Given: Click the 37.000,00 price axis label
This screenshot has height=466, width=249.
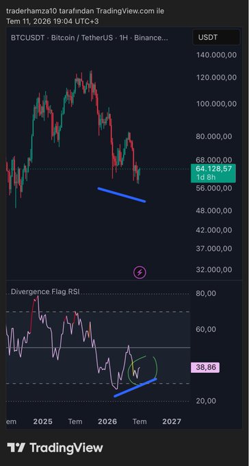Looking at the screenshot, I should [x=213, y=249].
